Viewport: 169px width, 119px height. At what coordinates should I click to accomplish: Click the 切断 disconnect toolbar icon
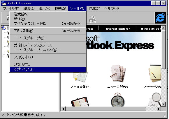point(92,19)
